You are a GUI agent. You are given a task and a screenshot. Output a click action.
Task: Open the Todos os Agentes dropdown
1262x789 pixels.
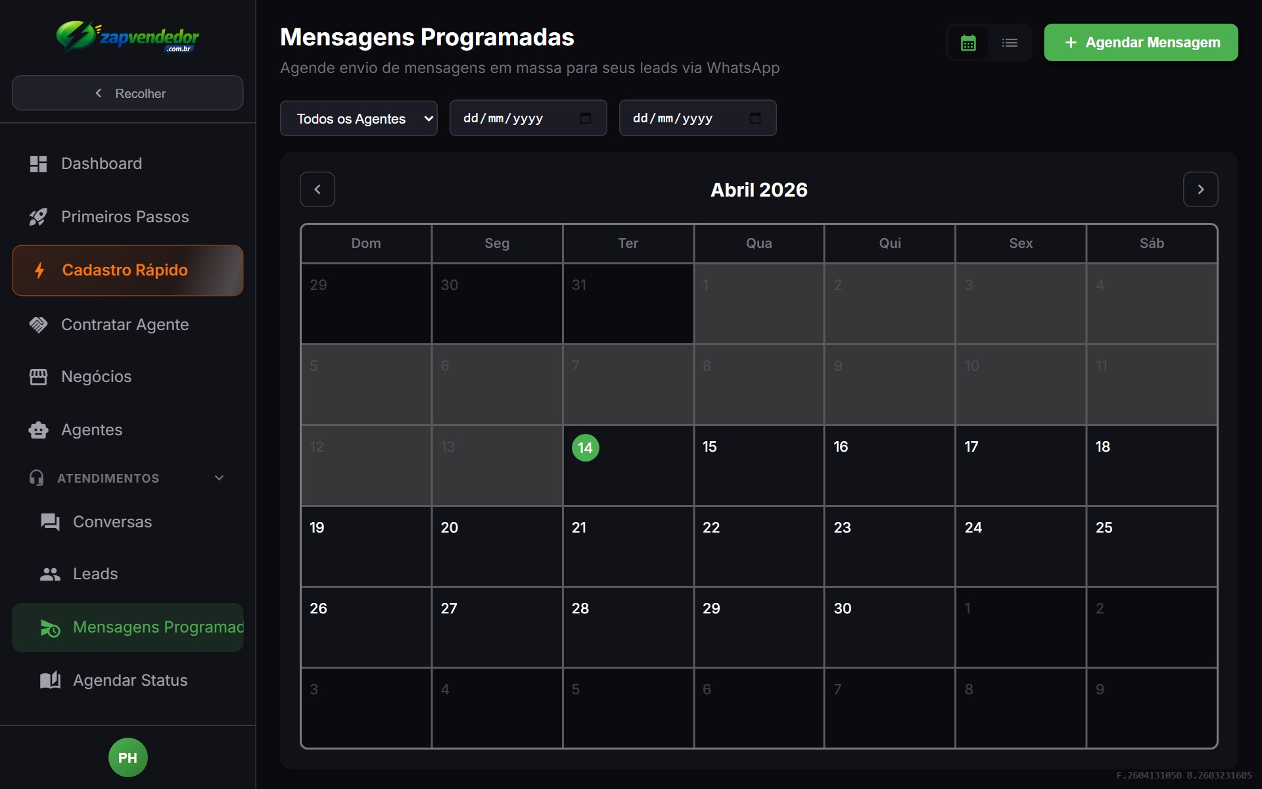point(358,118)
